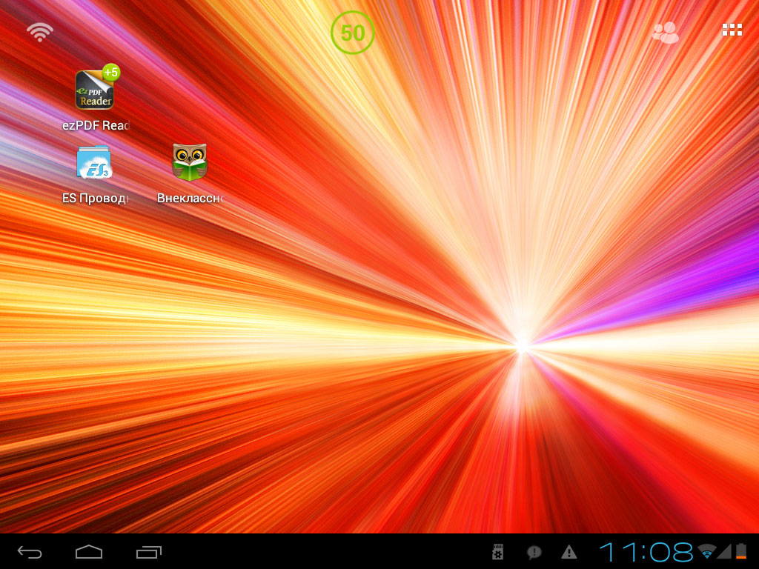Screen dimensions: 759x569
Task: Open ES file explorer folder icon
Action: click(94, 162)
